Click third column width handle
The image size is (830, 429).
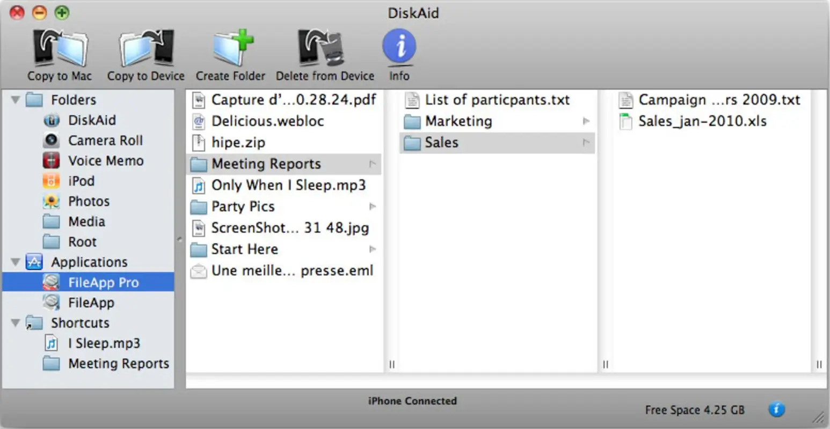(x=819, y=365)
